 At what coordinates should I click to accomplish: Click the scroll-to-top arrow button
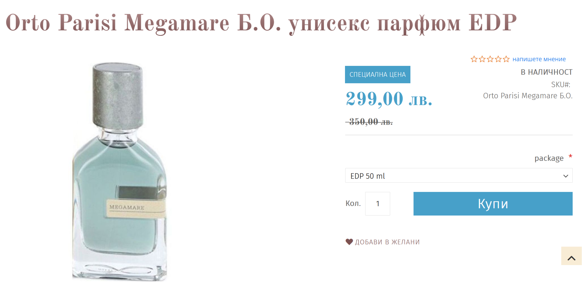571,256
